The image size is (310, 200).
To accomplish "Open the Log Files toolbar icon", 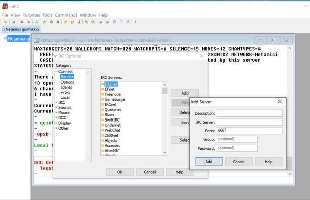I will [x=93, y=22].
